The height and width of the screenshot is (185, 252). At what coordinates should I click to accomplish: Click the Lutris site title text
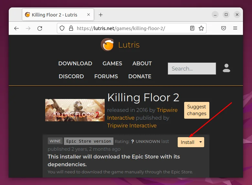(x=129, y=45)
